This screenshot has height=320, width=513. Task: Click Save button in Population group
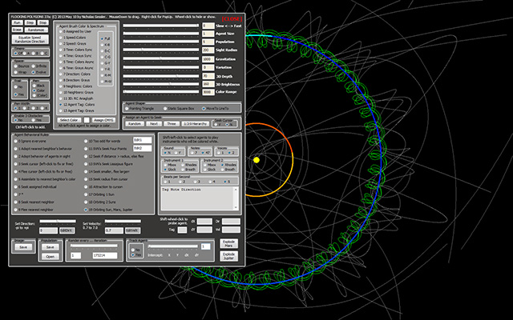(x=50, y=247)
